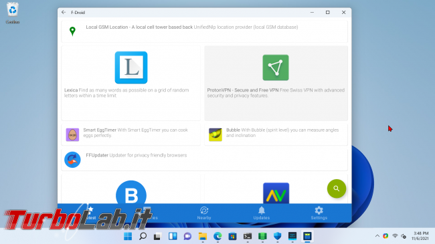This screenshot has height=244, width=435.
Task: Switch to the Nearby tab
Action: click(204, 213)
